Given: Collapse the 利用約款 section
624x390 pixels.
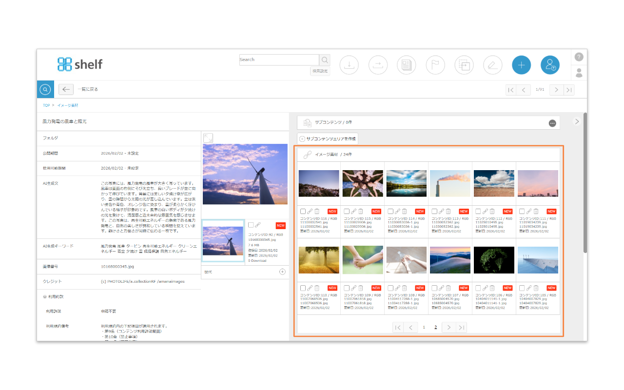Looking at the screenshot, I should tap(45, 296).
